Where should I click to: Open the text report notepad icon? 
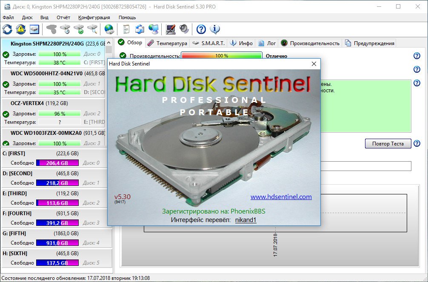126,29
